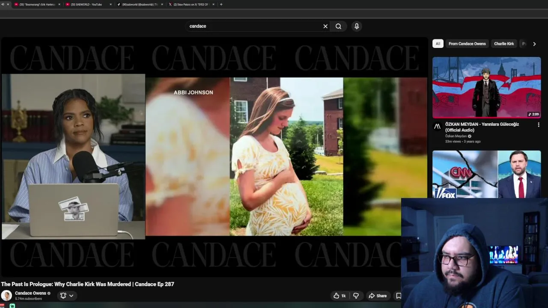
Task: Click the Candace video player
Action: tap(214, 156)
